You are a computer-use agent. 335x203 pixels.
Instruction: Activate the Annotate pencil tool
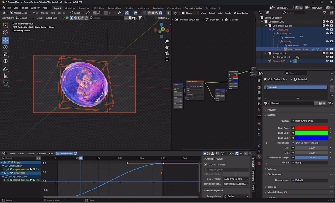pyautogui.click(x=5, y=69)
